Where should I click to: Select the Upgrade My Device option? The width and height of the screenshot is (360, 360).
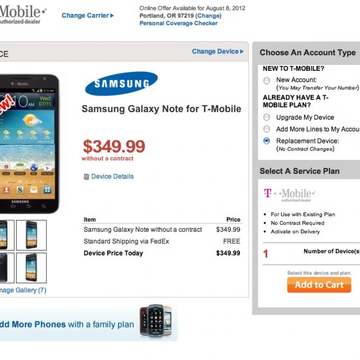pyautogui.click(x=266, y=117)
